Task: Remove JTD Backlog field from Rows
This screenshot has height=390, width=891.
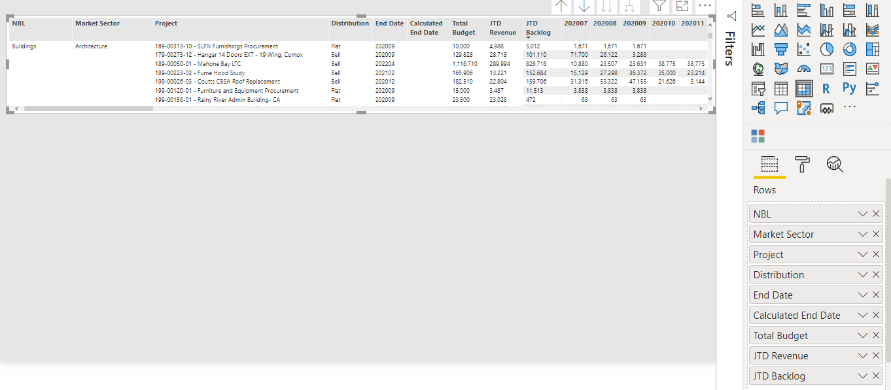Action: tap(876, 376)
